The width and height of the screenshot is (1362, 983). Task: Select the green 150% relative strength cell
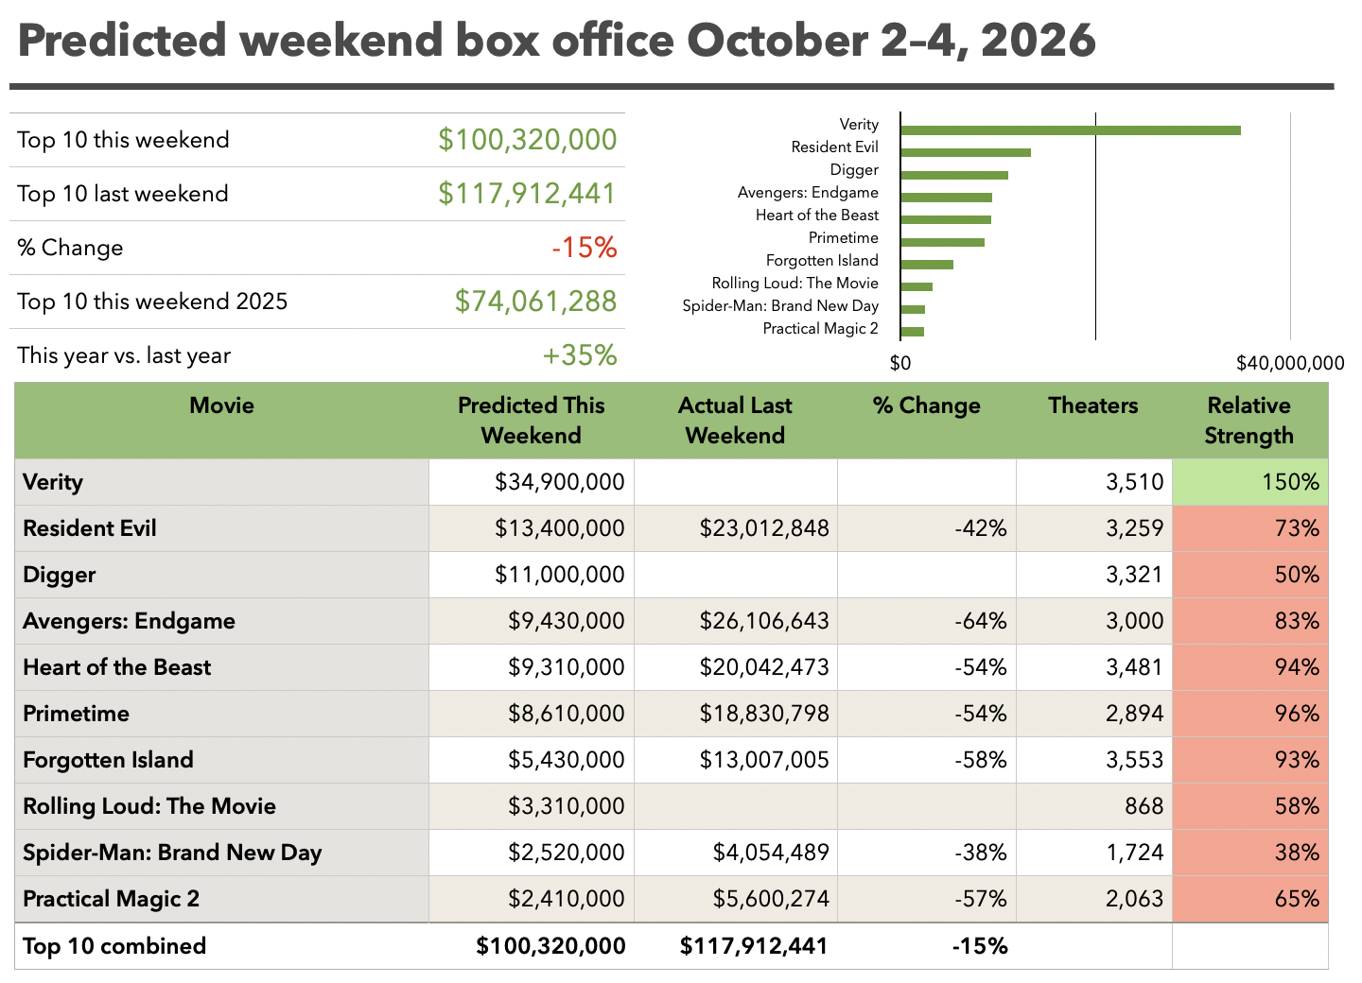(x=1250, y=482)
